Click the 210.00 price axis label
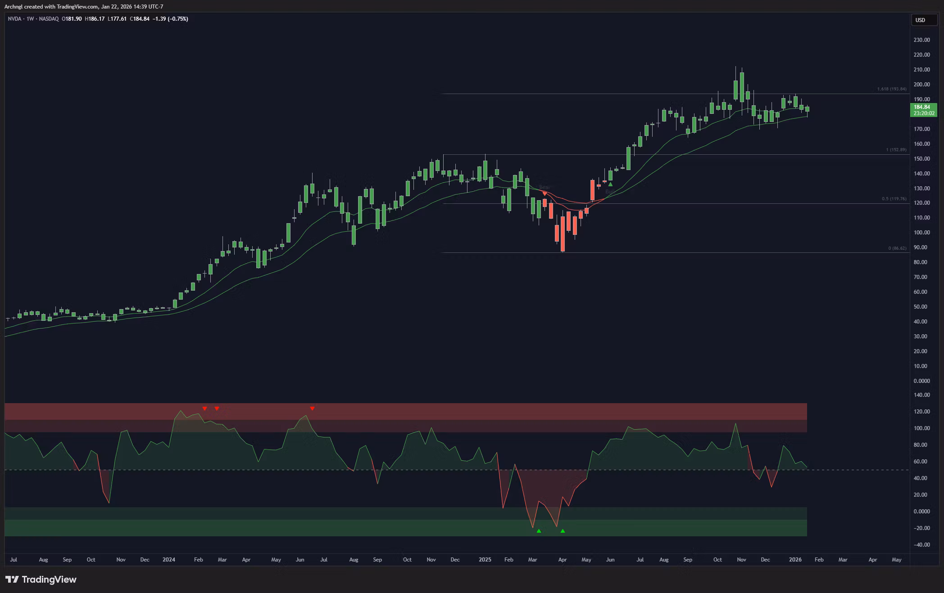944x593 pixels. click(922, 70)
